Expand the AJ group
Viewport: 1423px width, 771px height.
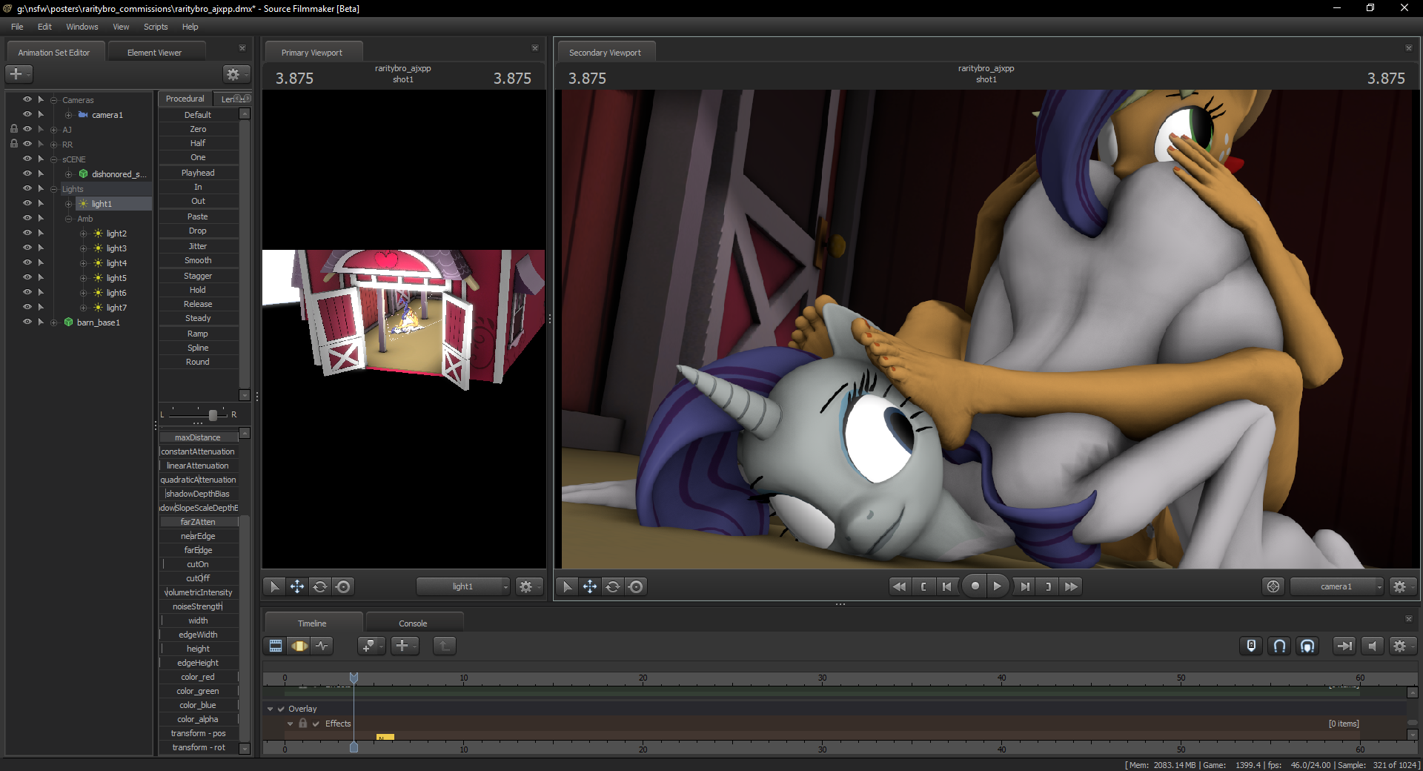click(x=54, y=130)
